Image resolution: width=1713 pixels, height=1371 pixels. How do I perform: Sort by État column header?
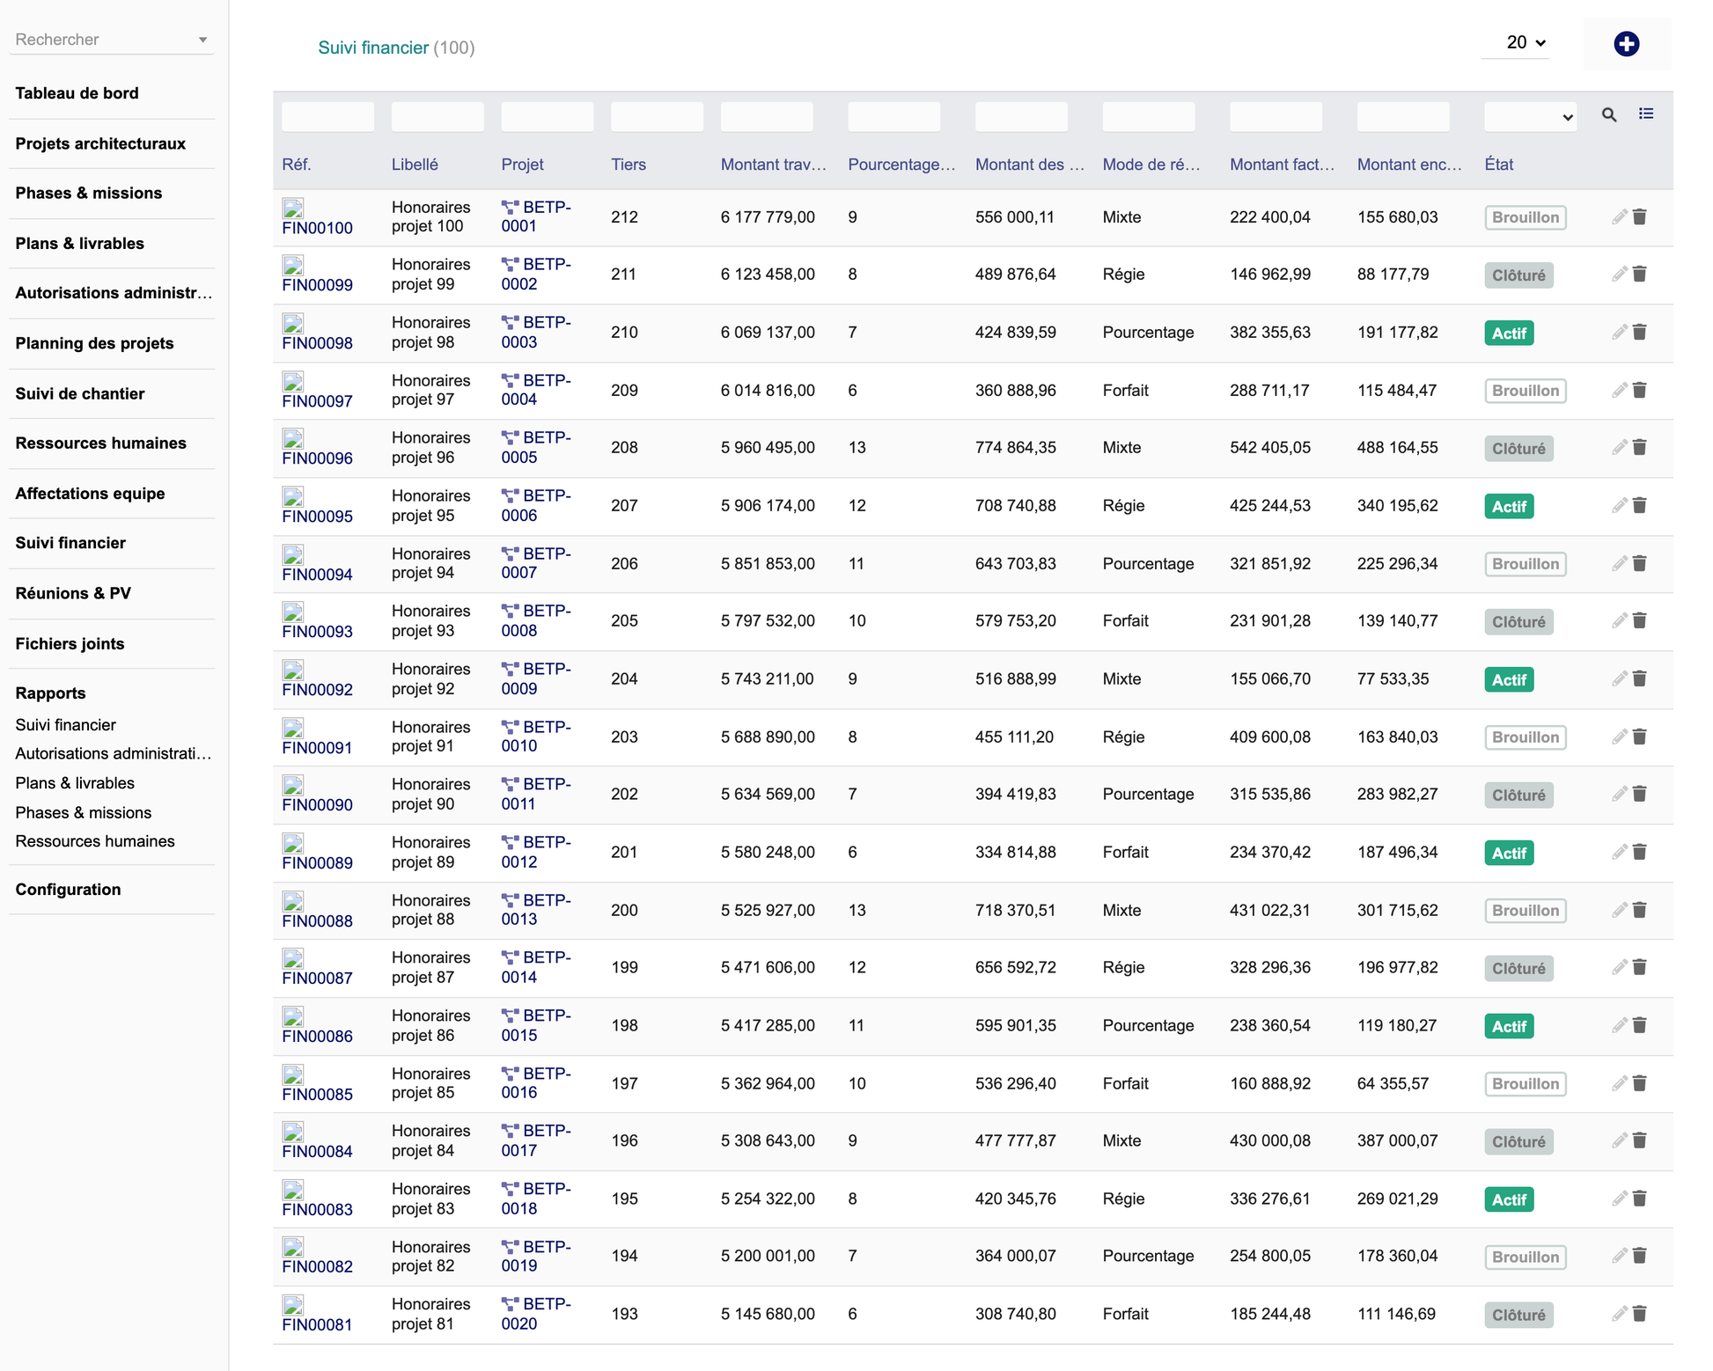click(x=1498, y=165)
